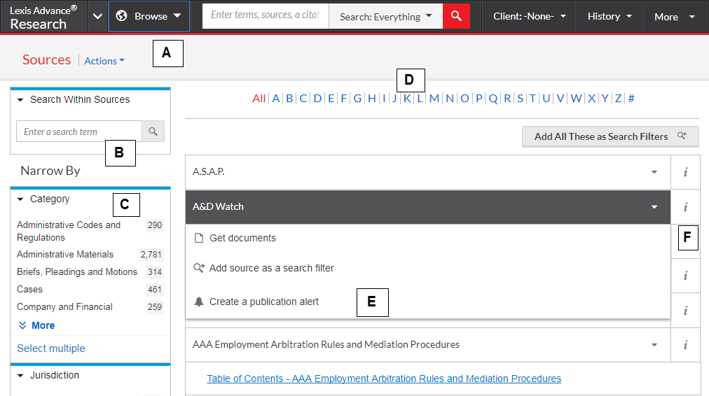
Task: Filter sources by letter M
Action: (x=434, y=99)
